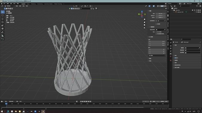Select the Cursor tool

(3, 15)
